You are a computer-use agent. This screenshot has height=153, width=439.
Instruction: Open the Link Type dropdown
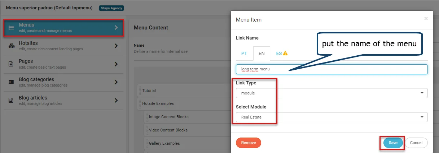pyautogui.click(x=332, y=93)
